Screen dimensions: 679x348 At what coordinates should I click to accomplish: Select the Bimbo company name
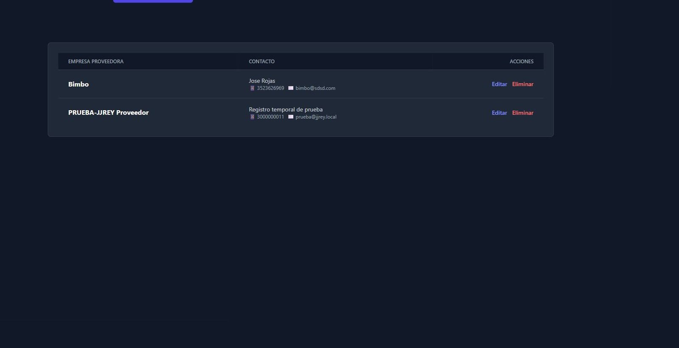point(79,84)
